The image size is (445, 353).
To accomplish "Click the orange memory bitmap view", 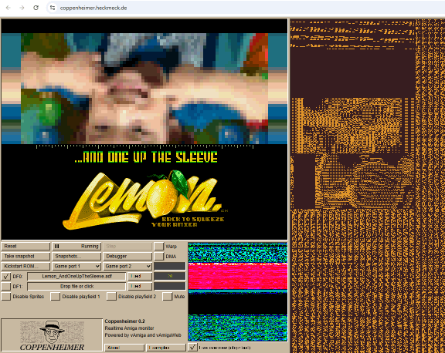I will pos(368,186).
